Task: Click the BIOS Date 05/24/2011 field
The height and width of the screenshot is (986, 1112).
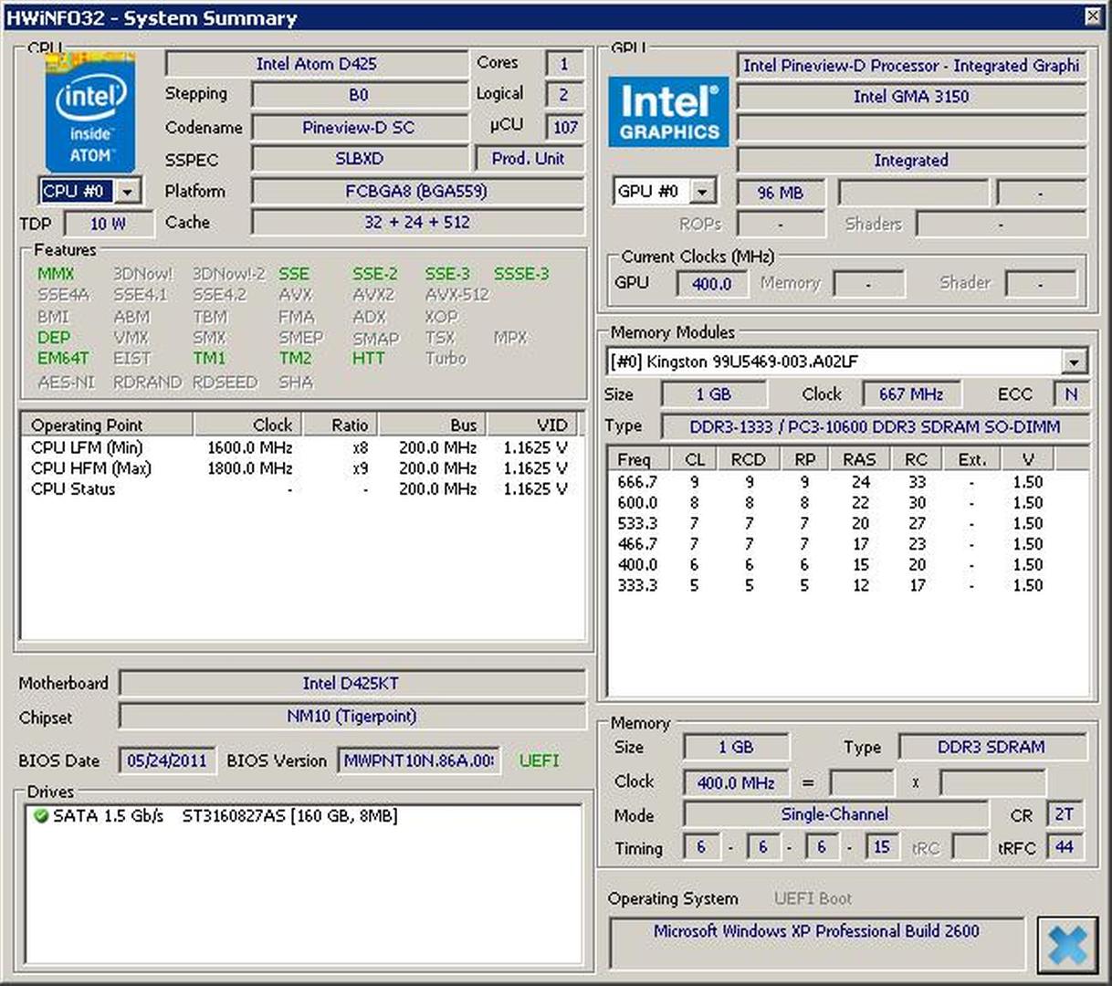Action: 167,760
